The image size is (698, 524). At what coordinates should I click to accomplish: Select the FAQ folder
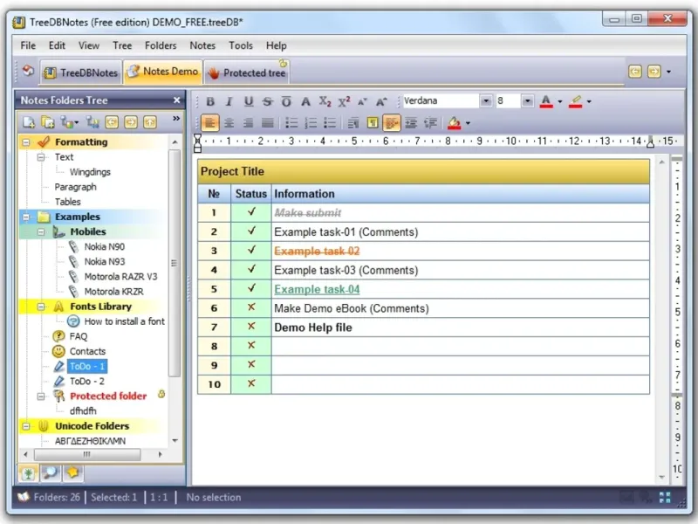pos(79,336)
